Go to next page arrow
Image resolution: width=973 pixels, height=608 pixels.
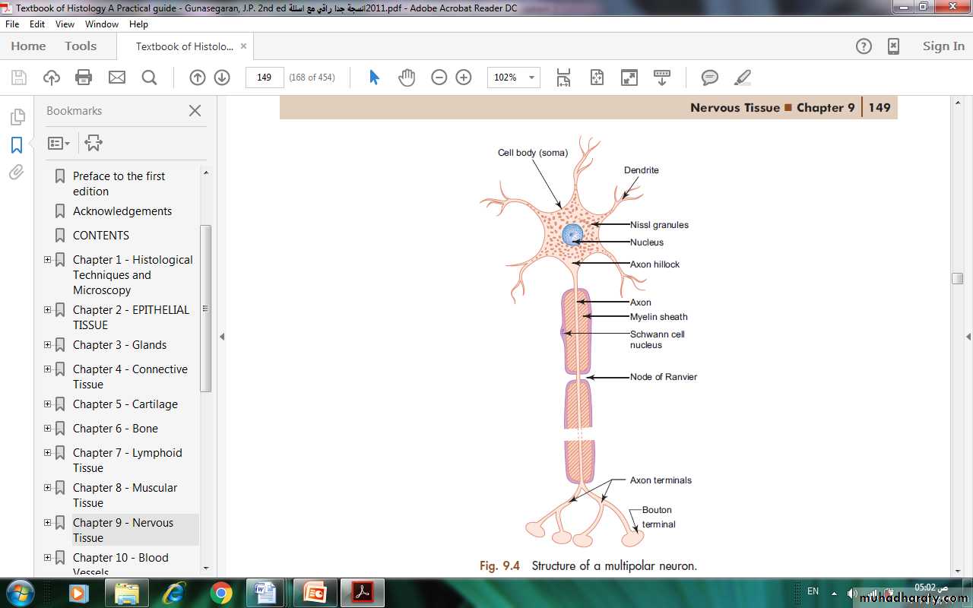(222, 78)
